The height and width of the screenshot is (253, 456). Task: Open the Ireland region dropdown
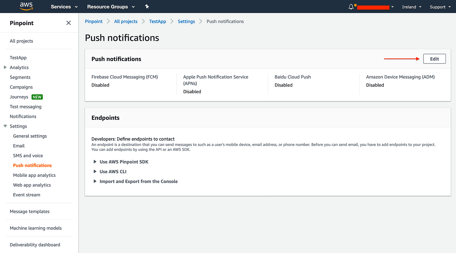click(x=411, y=7)
